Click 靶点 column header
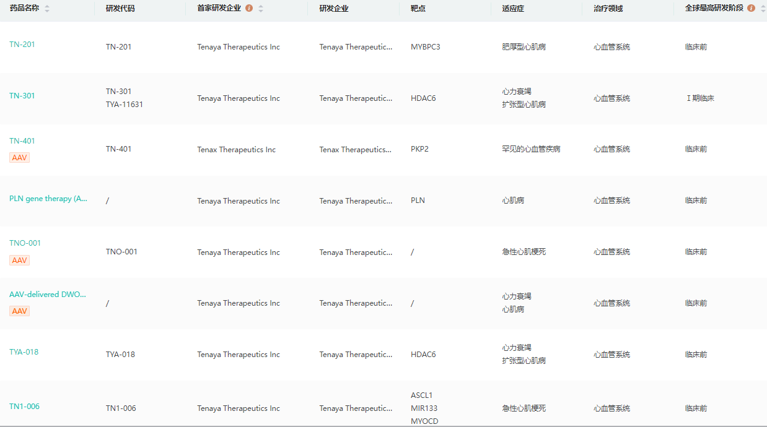767x427 pixels. [418, 9]
